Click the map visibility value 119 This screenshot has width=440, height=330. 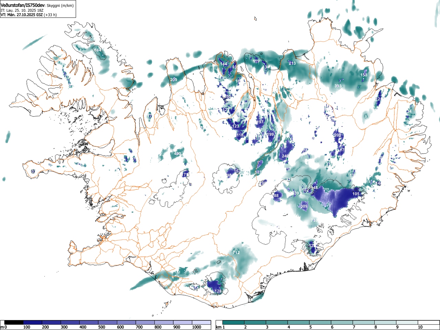[x=256, y=62]
